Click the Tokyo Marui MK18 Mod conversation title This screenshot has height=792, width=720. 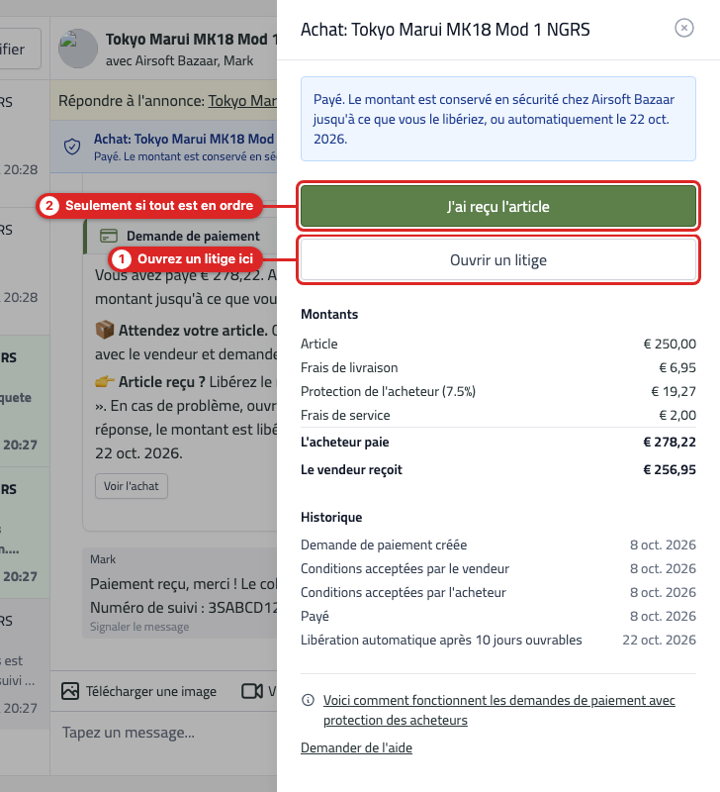click(191, 39)
